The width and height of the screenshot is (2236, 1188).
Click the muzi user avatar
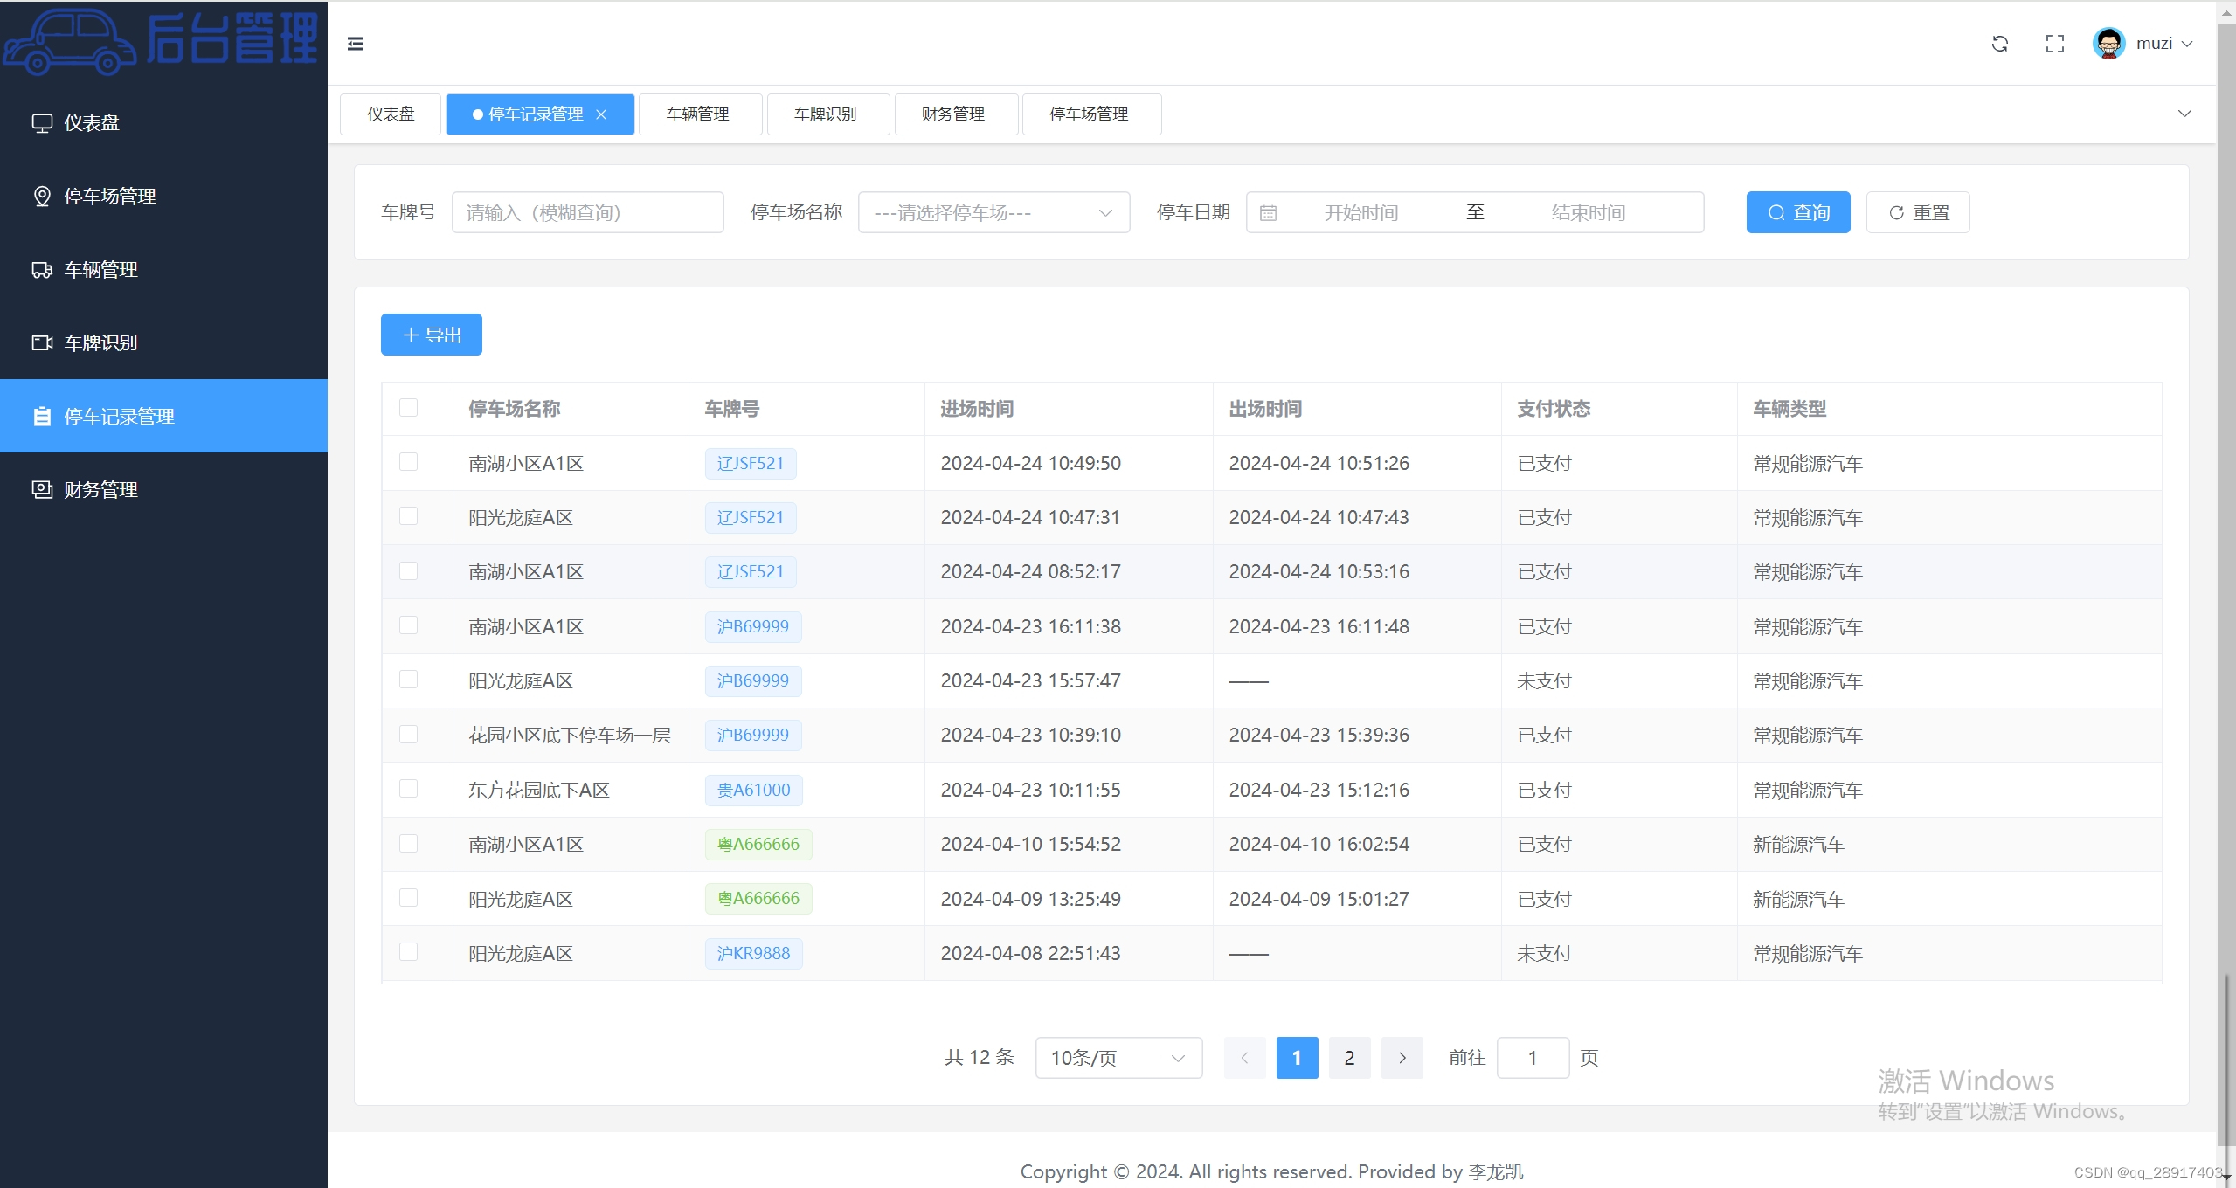pyautogui.click(x=2108, y=44)
